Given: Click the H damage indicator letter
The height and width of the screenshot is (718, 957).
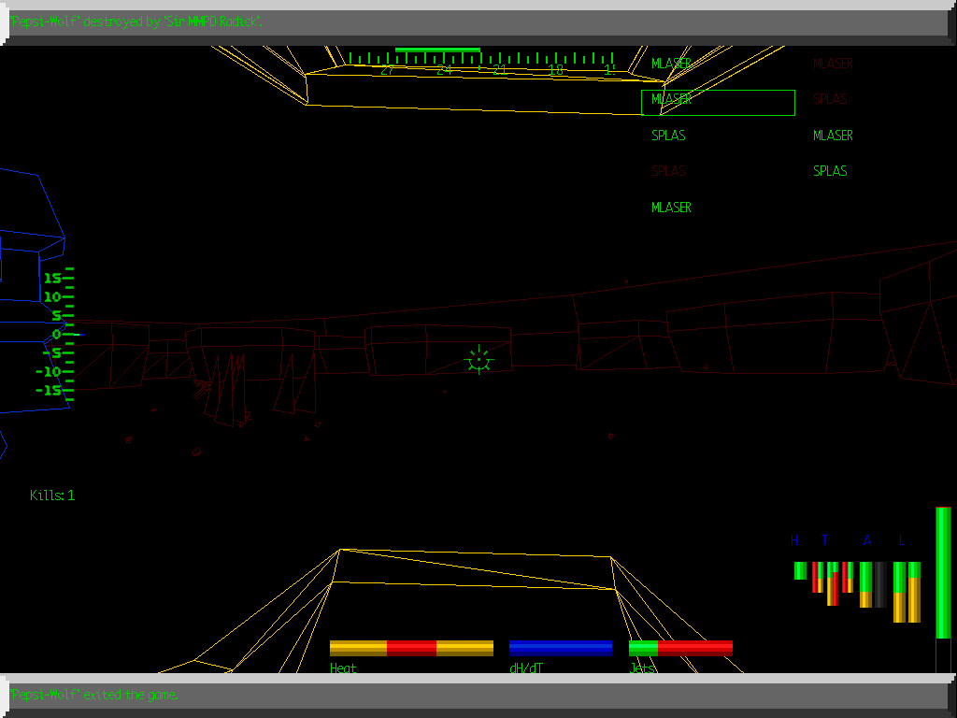Looking at the screenshot, I should pyautogui.click(x=795, y=540).
